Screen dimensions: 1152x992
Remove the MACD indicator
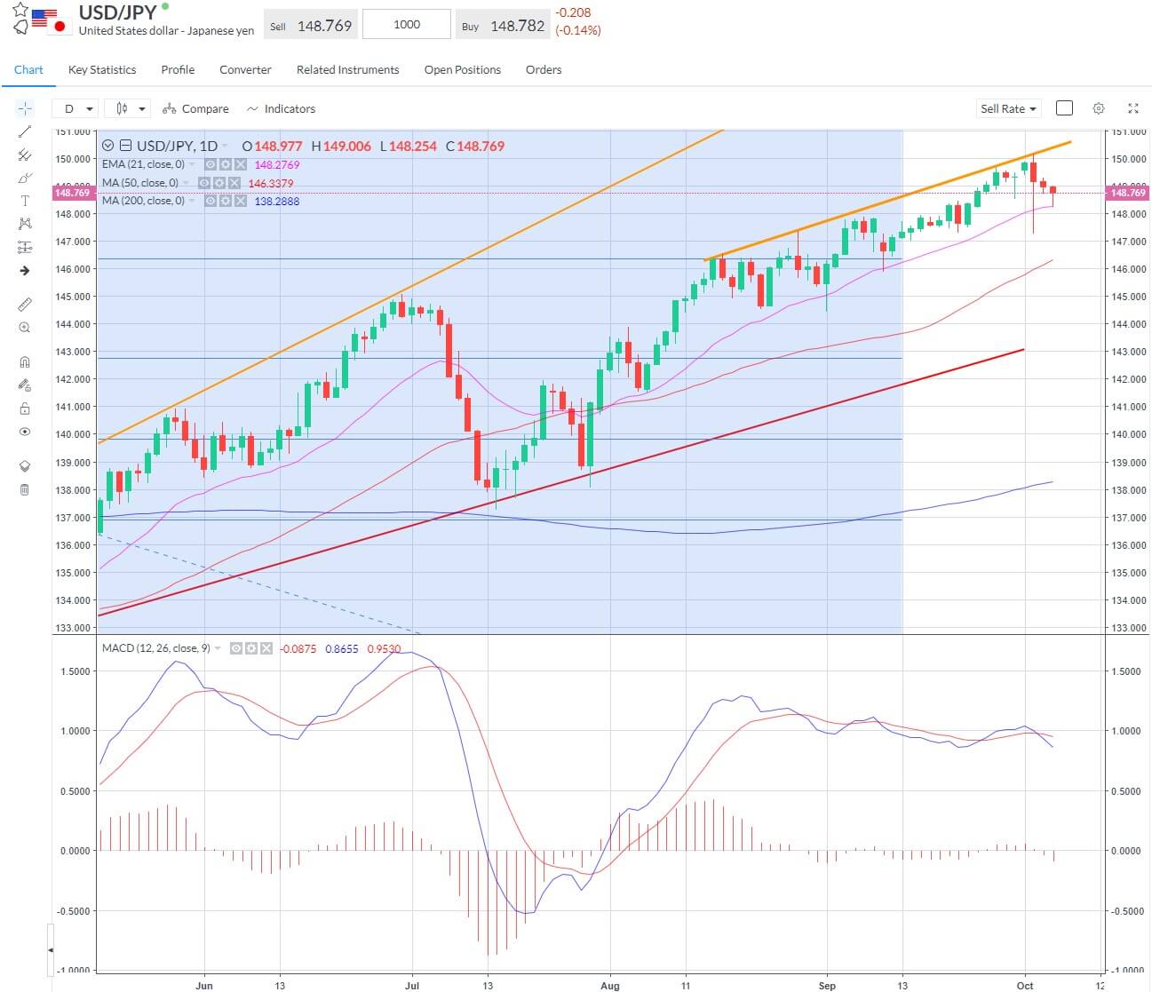265,649
